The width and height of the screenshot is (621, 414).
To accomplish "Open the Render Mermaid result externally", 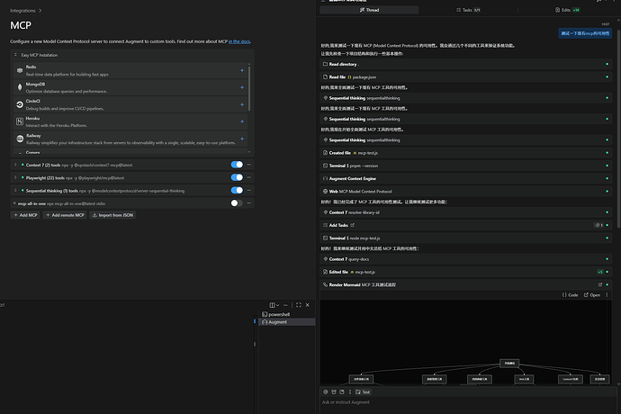I will (x=600, y=284).
